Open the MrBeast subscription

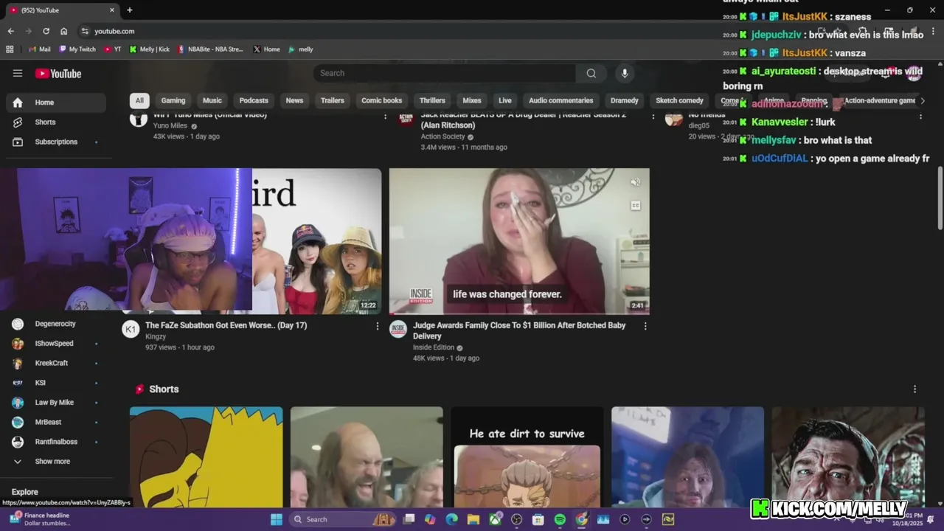(56, 422)
